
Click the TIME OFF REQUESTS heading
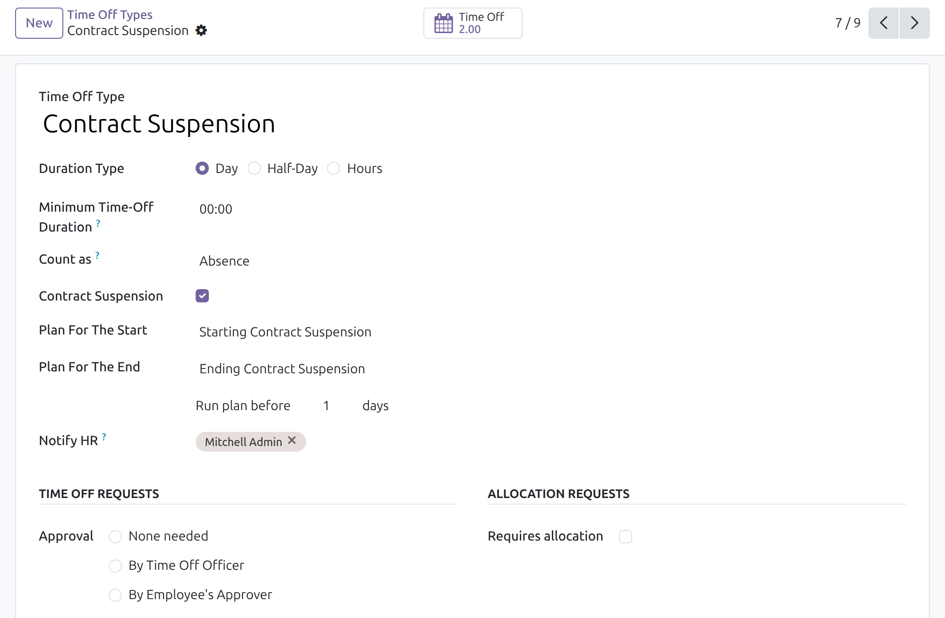99,494
